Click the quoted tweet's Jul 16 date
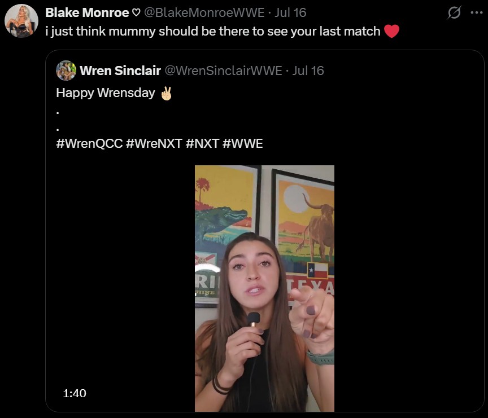The width and height of the screenshot is (488, 418). click(308, 71)
